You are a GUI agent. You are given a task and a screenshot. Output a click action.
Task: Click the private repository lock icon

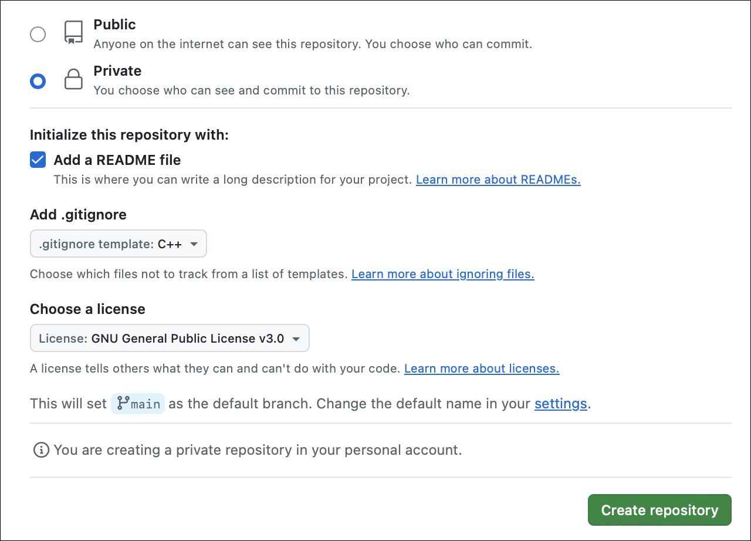click(x=73, y=80)
